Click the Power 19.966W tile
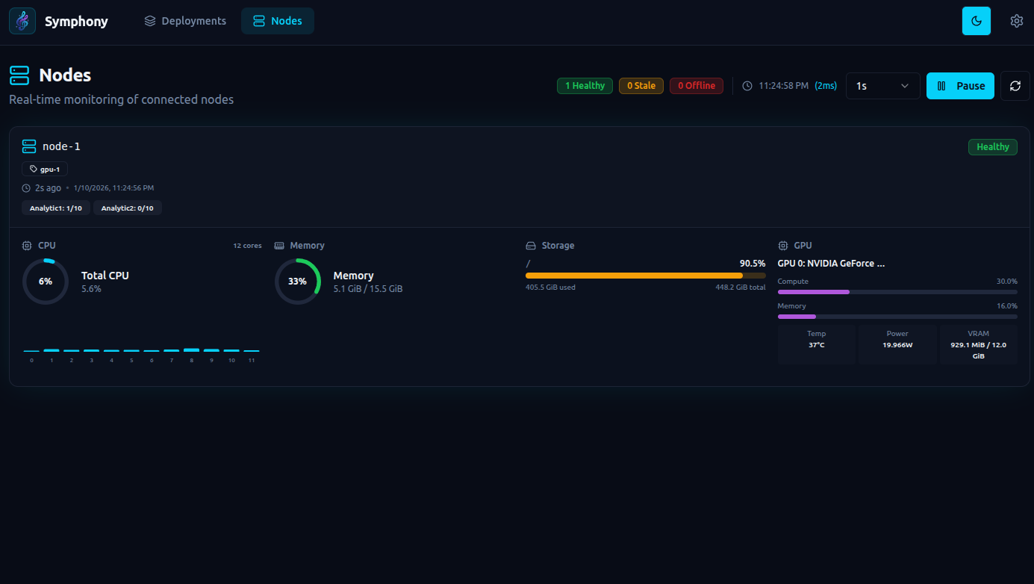Image resolution: width=1034 pixels, height=584 pixels. coord(897,344)
